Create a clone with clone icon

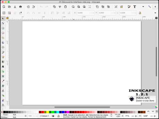point(103,7)
